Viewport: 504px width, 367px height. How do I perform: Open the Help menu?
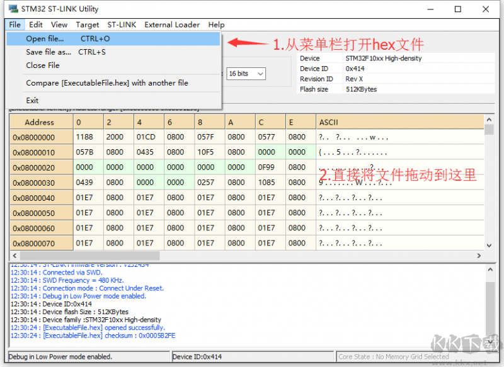tap(217, 25)
